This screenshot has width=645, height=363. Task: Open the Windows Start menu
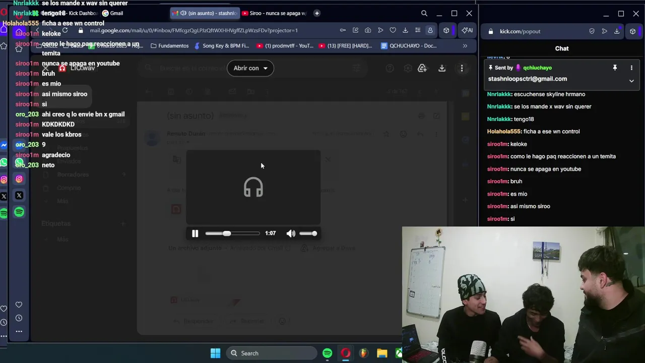[215, 353]
